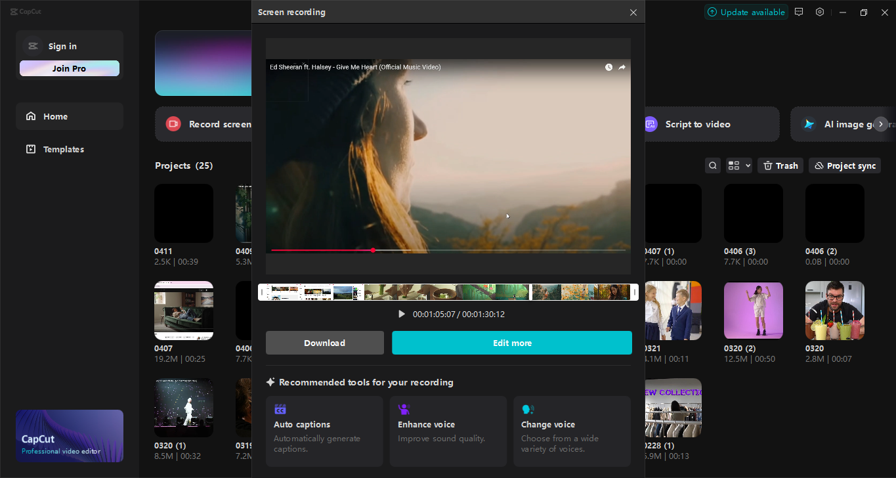
Task: Click the Project sync cloud icon
Action: click(x=819, y=165)
